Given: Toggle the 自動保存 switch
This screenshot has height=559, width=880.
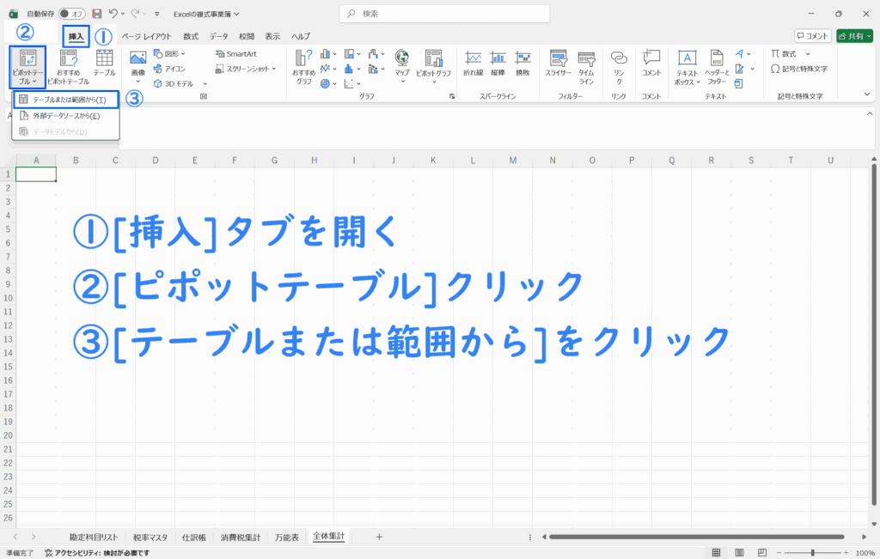Looking at the screenshot, I should [x=72, y=14].
